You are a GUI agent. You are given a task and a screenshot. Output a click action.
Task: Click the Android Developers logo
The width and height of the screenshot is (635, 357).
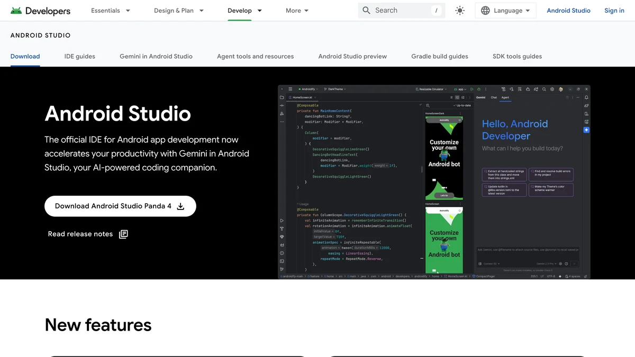click(40, 11)
